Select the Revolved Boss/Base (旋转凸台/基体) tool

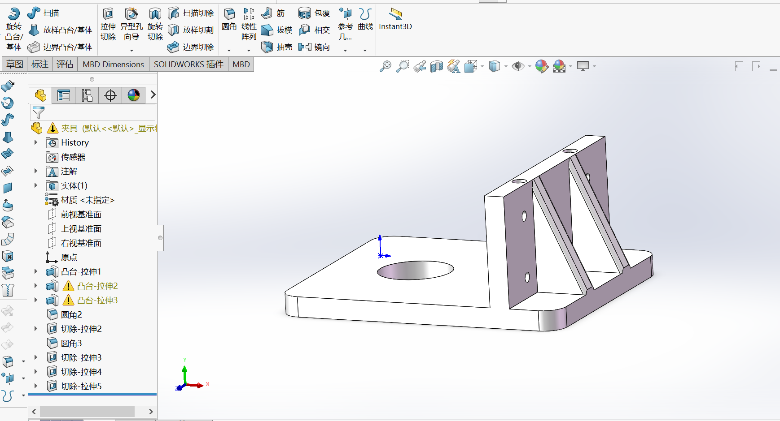coord(13,29)
